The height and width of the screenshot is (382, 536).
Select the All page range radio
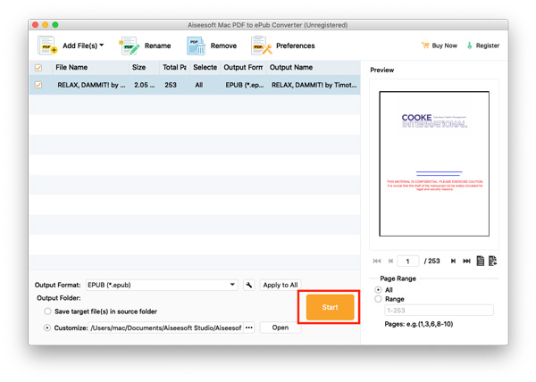tap(378, 290)
